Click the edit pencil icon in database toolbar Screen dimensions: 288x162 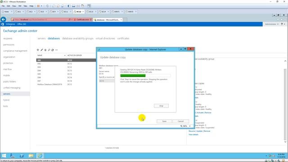click(42, 50)
